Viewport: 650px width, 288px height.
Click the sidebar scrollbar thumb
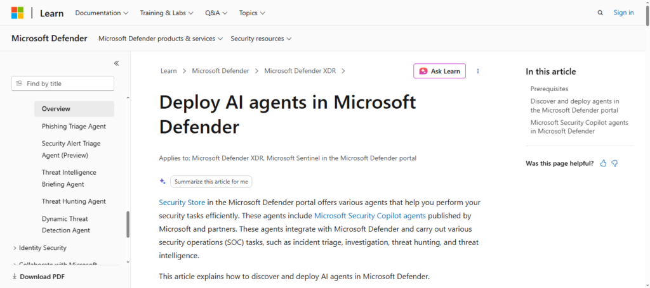tap(128, 224)
